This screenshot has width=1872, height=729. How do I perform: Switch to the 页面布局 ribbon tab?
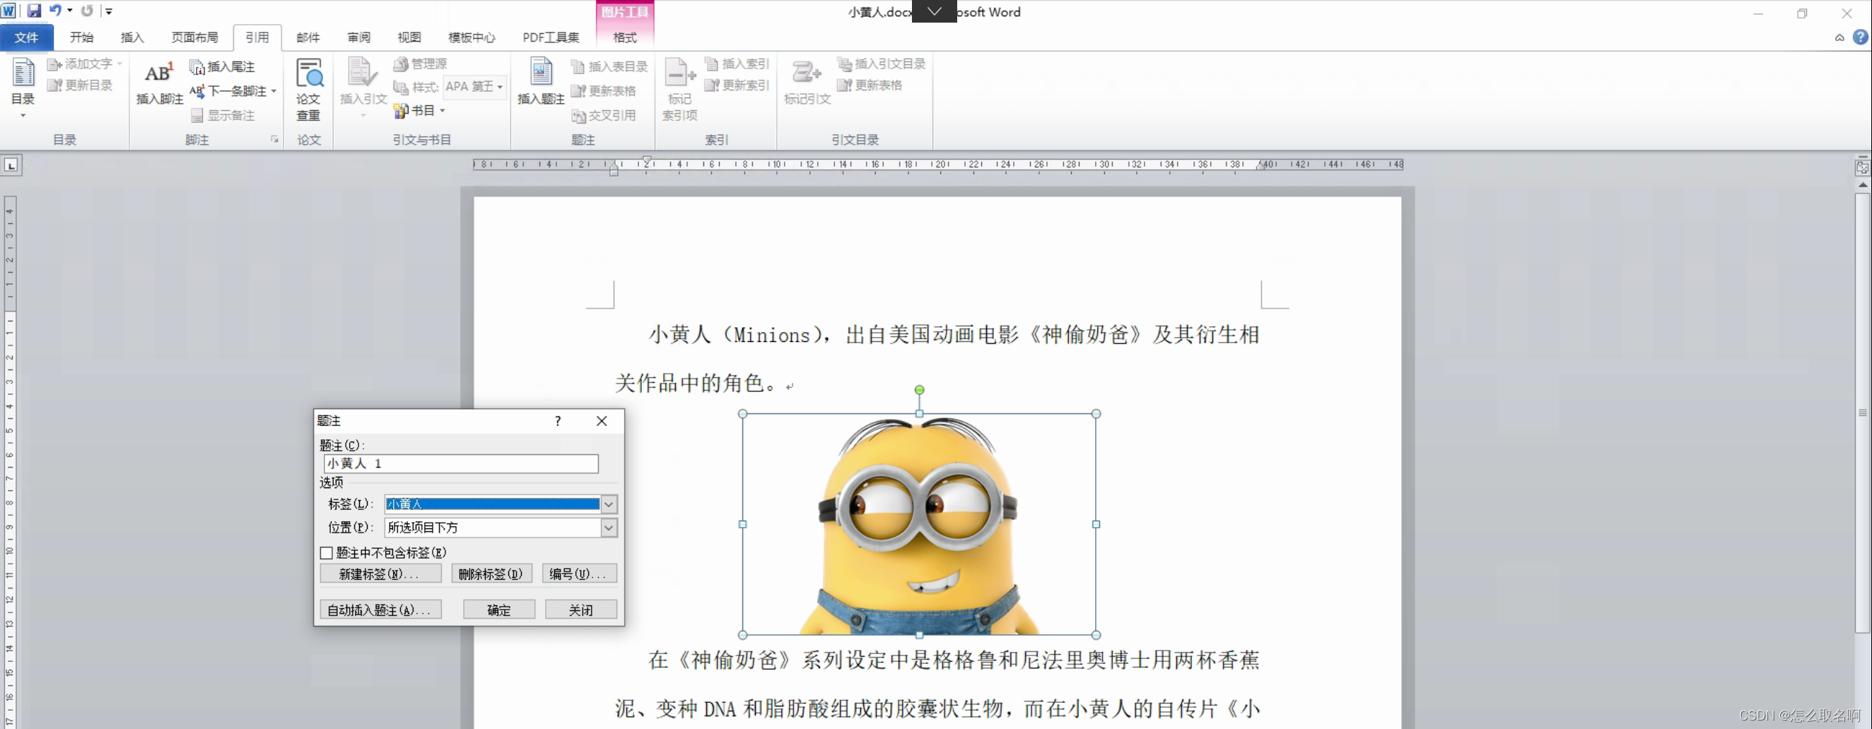(x=194, y=37)
